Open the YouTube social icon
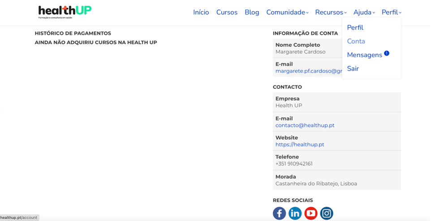Image resolution: width=431 pixels, height=221 pixels. [311, 213]
